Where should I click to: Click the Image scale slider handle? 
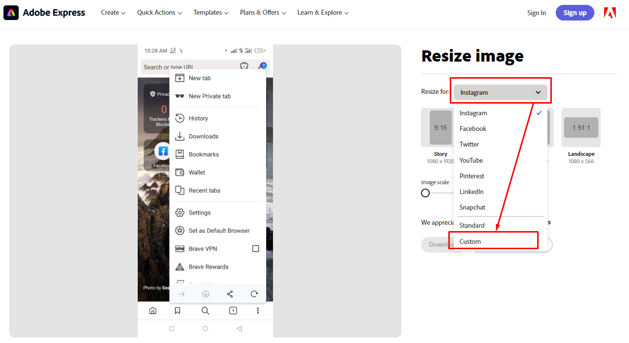coord(425,193)
